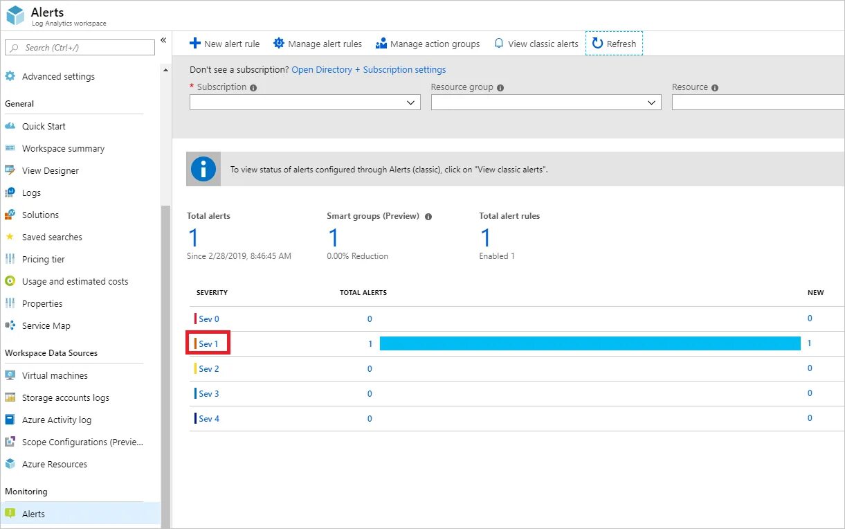This screenshot has width=845, height=529.
Task: Click the NEW column header
Action: 816,292
